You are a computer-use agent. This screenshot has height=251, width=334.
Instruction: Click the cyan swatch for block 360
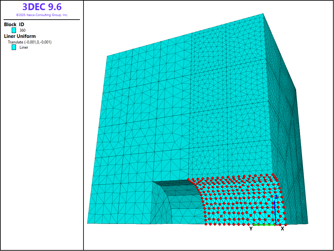(14, 30)
